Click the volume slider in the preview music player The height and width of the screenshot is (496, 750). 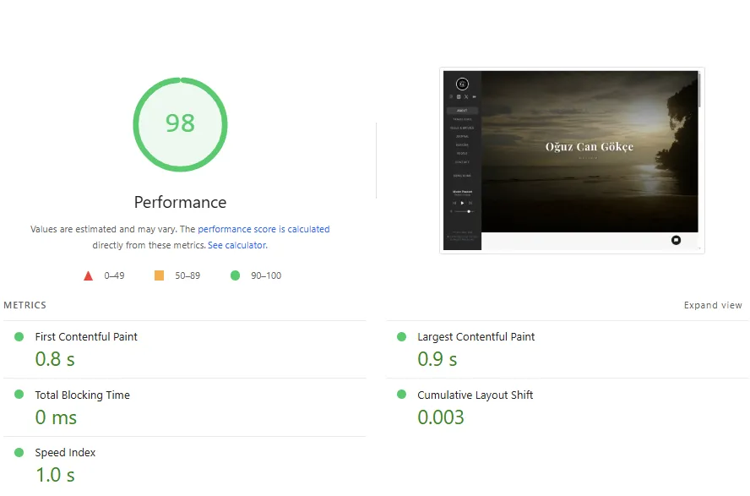pos(464,211)
